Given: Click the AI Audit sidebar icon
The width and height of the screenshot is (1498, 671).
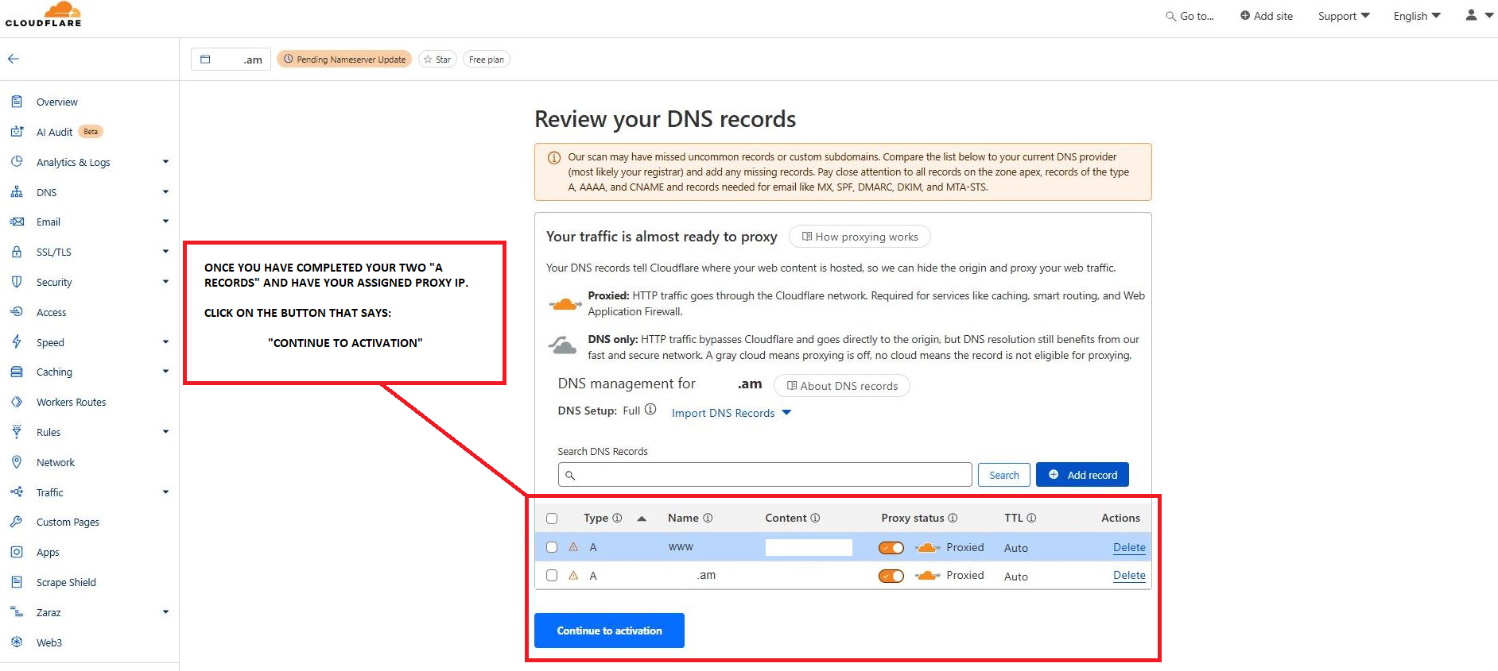Looking at the screenshot, I should (17, 132).
